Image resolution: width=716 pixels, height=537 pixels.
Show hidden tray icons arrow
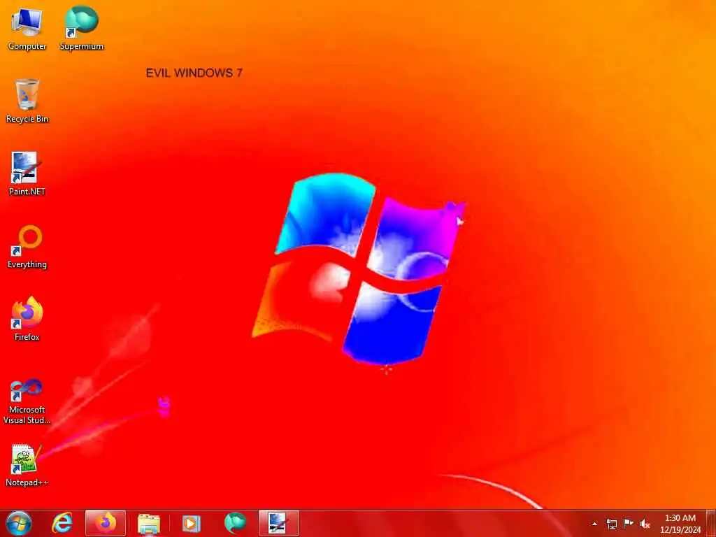point(594,524)
